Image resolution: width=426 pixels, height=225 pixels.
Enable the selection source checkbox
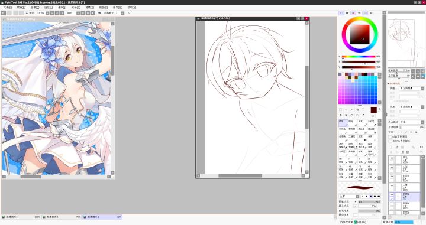point(390,141)
